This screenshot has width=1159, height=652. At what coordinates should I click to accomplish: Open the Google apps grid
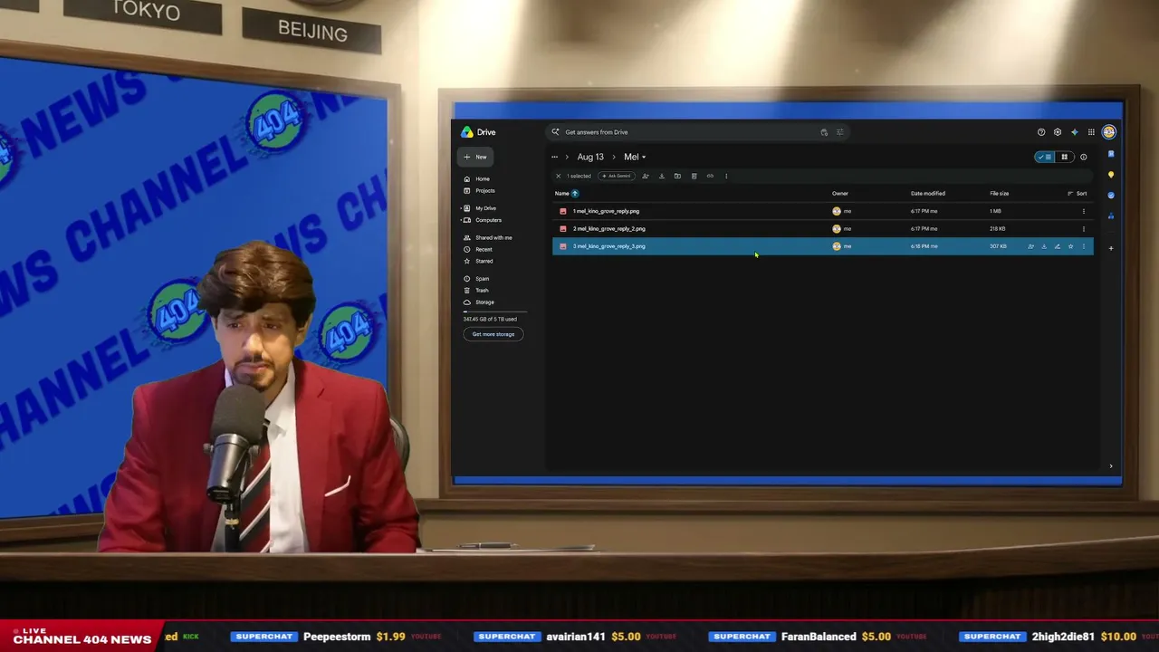pyautogui.click(x=1091, y=132)
